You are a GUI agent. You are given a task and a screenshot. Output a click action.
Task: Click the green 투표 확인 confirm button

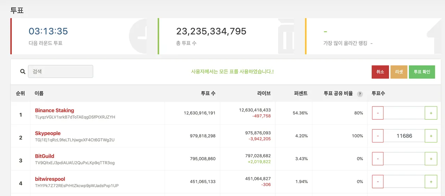(422, 72)
